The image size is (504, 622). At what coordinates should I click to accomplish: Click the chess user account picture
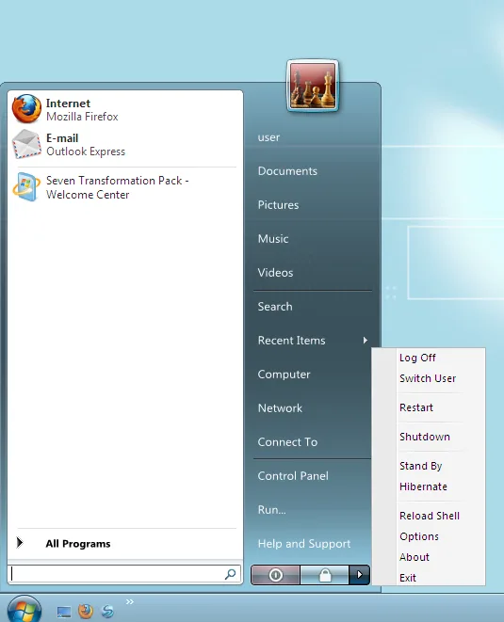tap(313, 86)
